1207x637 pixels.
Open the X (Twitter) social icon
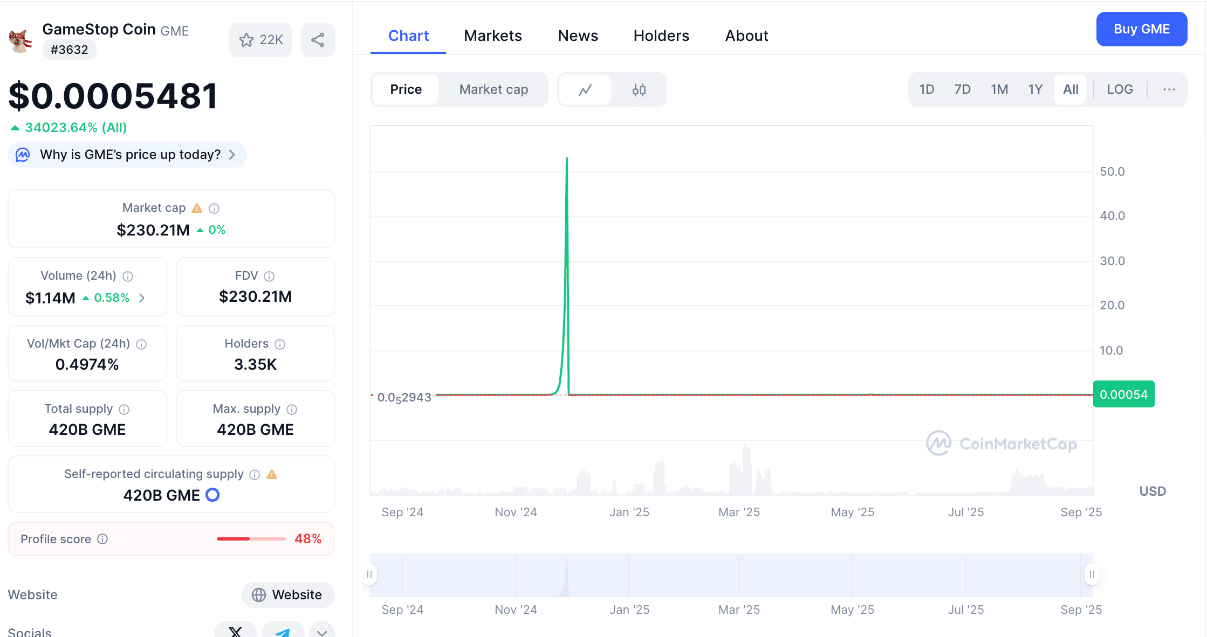pos(236,631)
